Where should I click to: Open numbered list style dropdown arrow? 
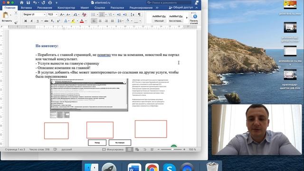point(106,15)
